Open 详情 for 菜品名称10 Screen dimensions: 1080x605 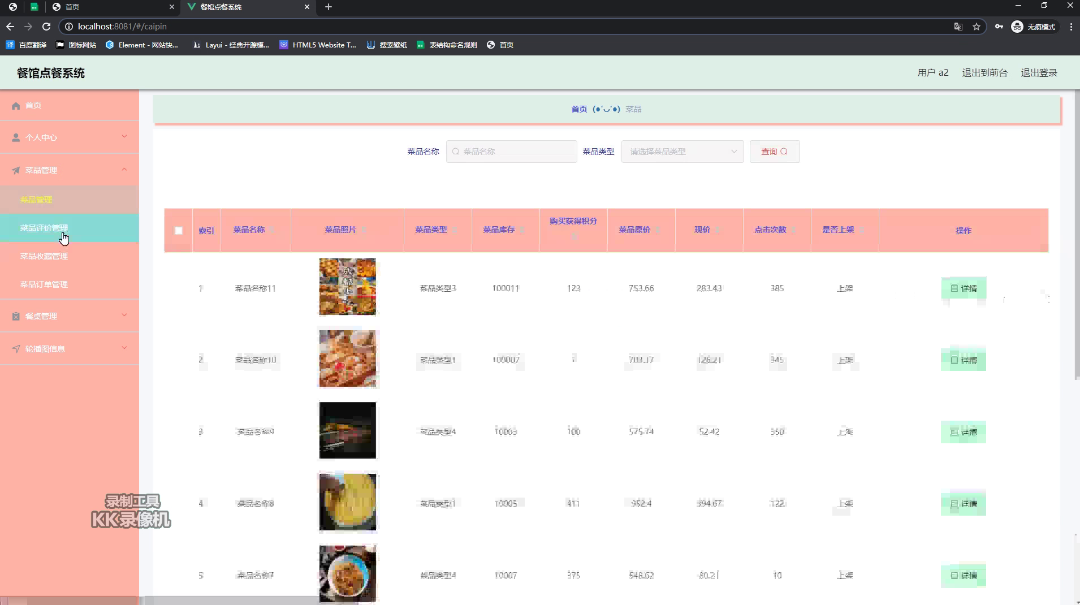tap(964, 360)
